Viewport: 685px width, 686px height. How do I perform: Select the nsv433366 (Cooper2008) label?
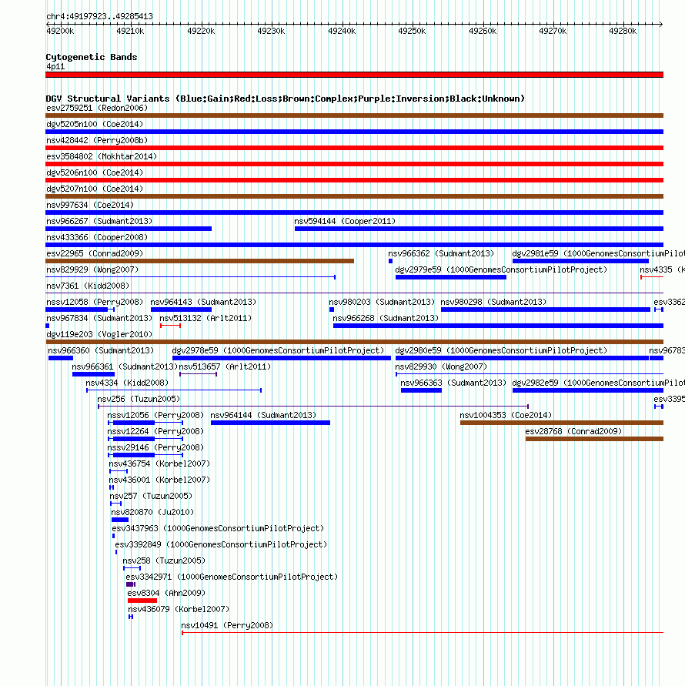tap(97, 237)
